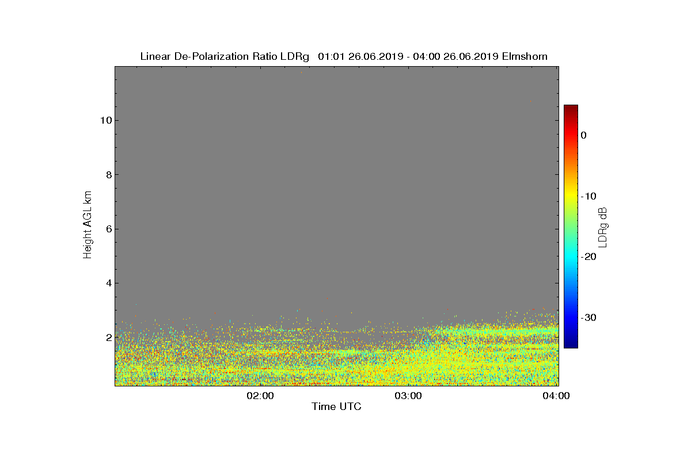Click the '02:00' time tick label
Image resolution: width=691 pixels, height=460 pixels.
[260, 396]
